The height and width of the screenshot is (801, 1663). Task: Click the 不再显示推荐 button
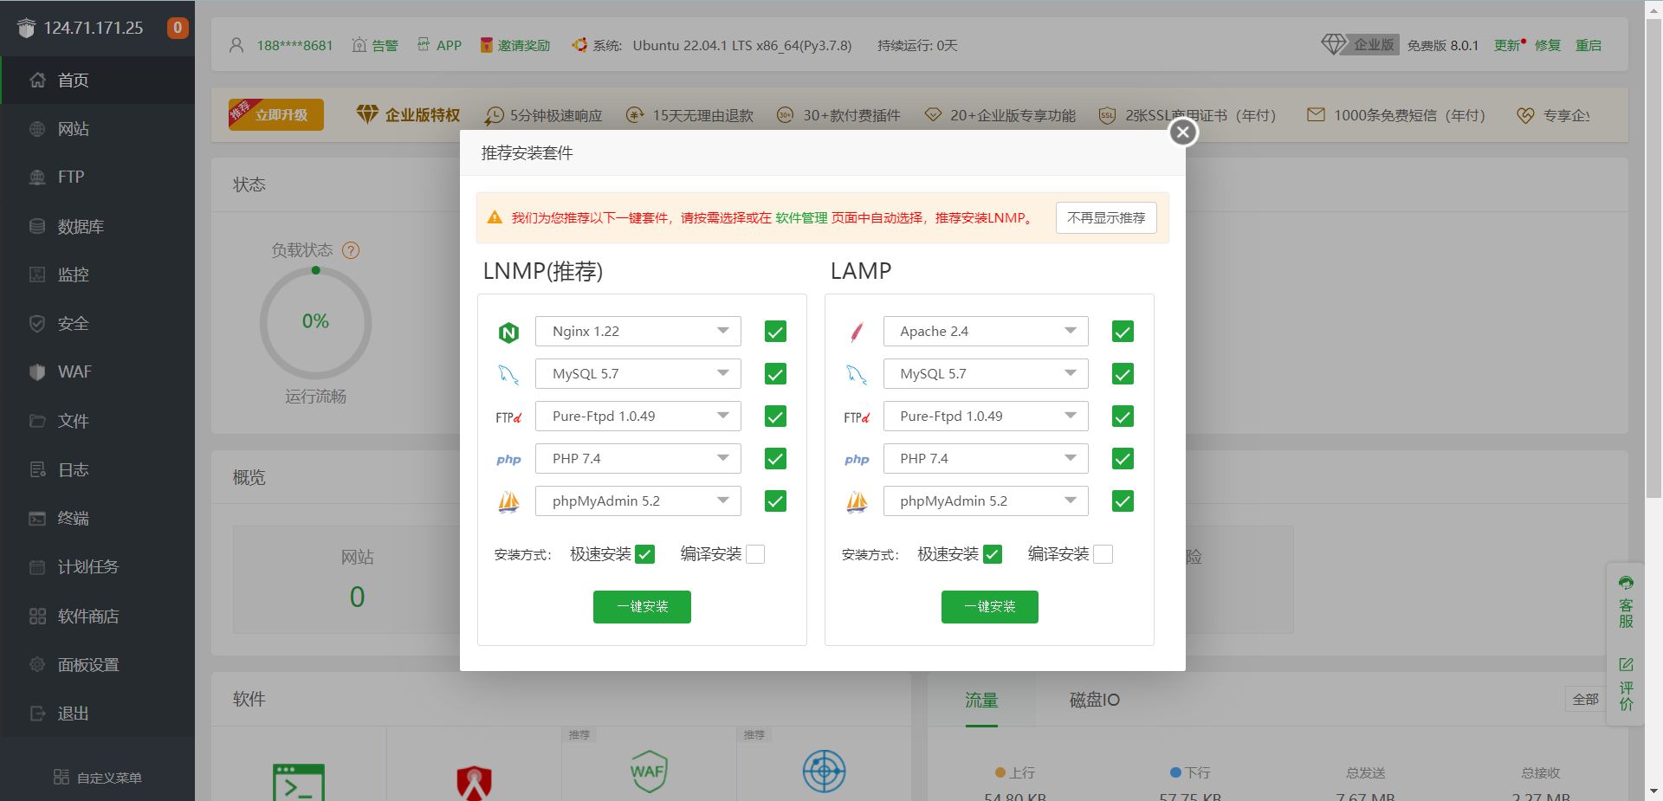pyautogui.click(x=1106, y=218)
